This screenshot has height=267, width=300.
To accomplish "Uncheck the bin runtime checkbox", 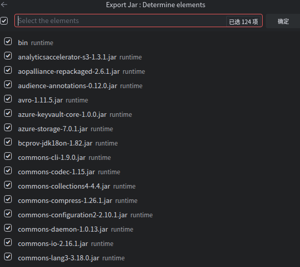I will pyautogui.click(x=8, y=42).
